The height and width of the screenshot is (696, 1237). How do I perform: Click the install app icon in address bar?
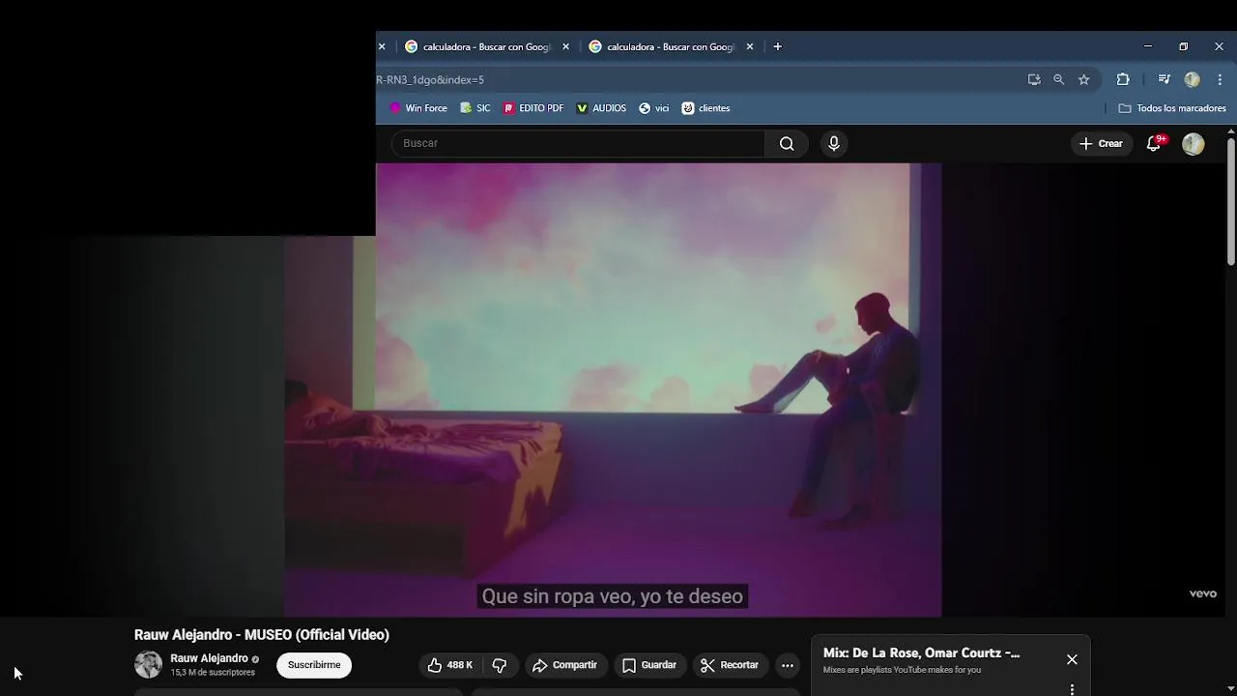tap(1034, 80)
